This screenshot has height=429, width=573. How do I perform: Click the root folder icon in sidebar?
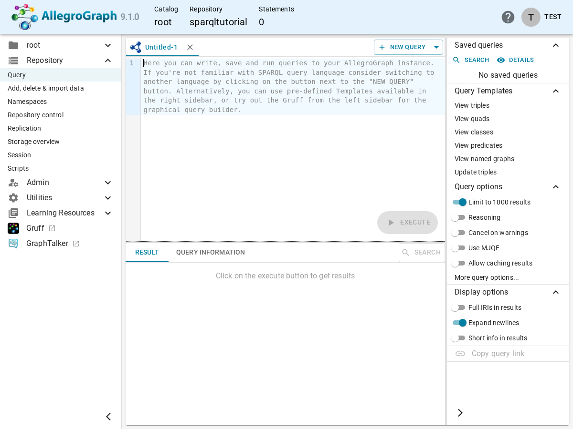13,45
